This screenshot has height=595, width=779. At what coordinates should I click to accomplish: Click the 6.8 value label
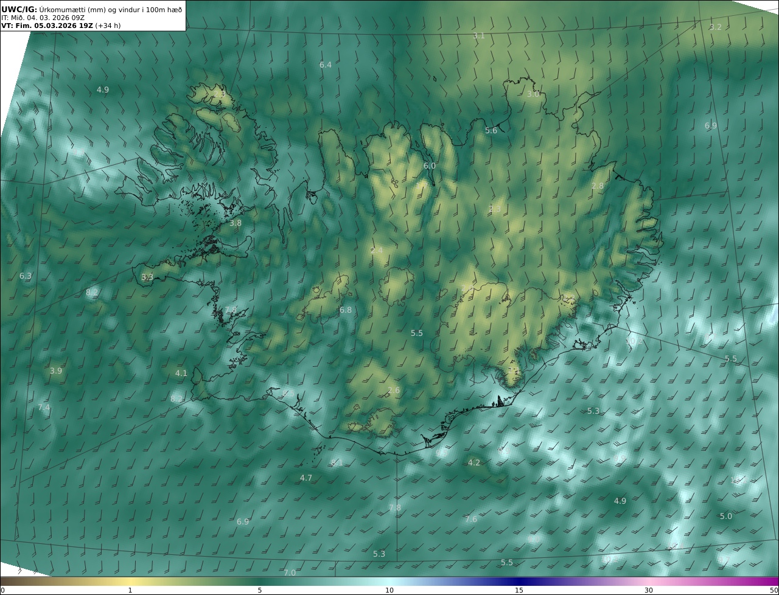[x=346, y=310]
